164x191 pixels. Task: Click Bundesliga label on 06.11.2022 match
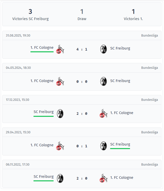[150, 165]
